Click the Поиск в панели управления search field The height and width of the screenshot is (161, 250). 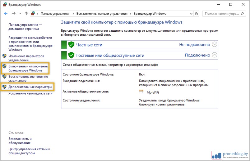click(221, 14)
